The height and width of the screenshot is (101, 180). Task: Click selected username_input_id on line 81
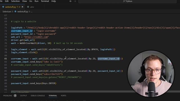[109, 59]
